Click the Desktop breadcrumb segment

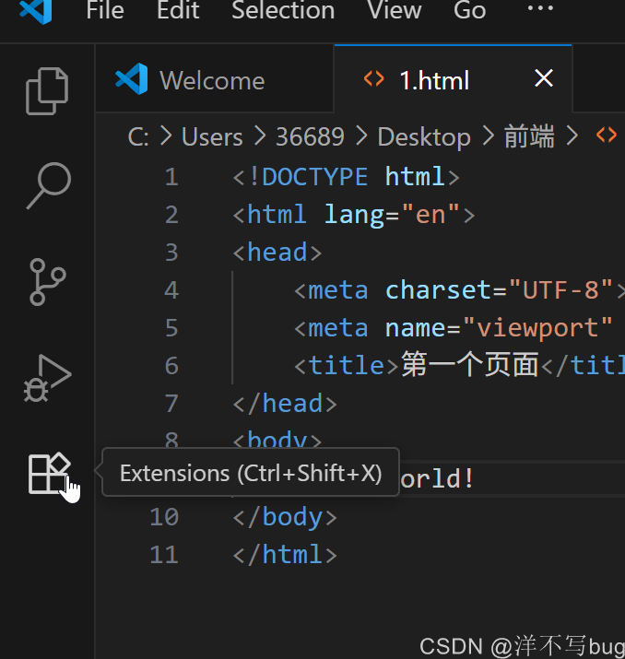click(x=424, y=137)
